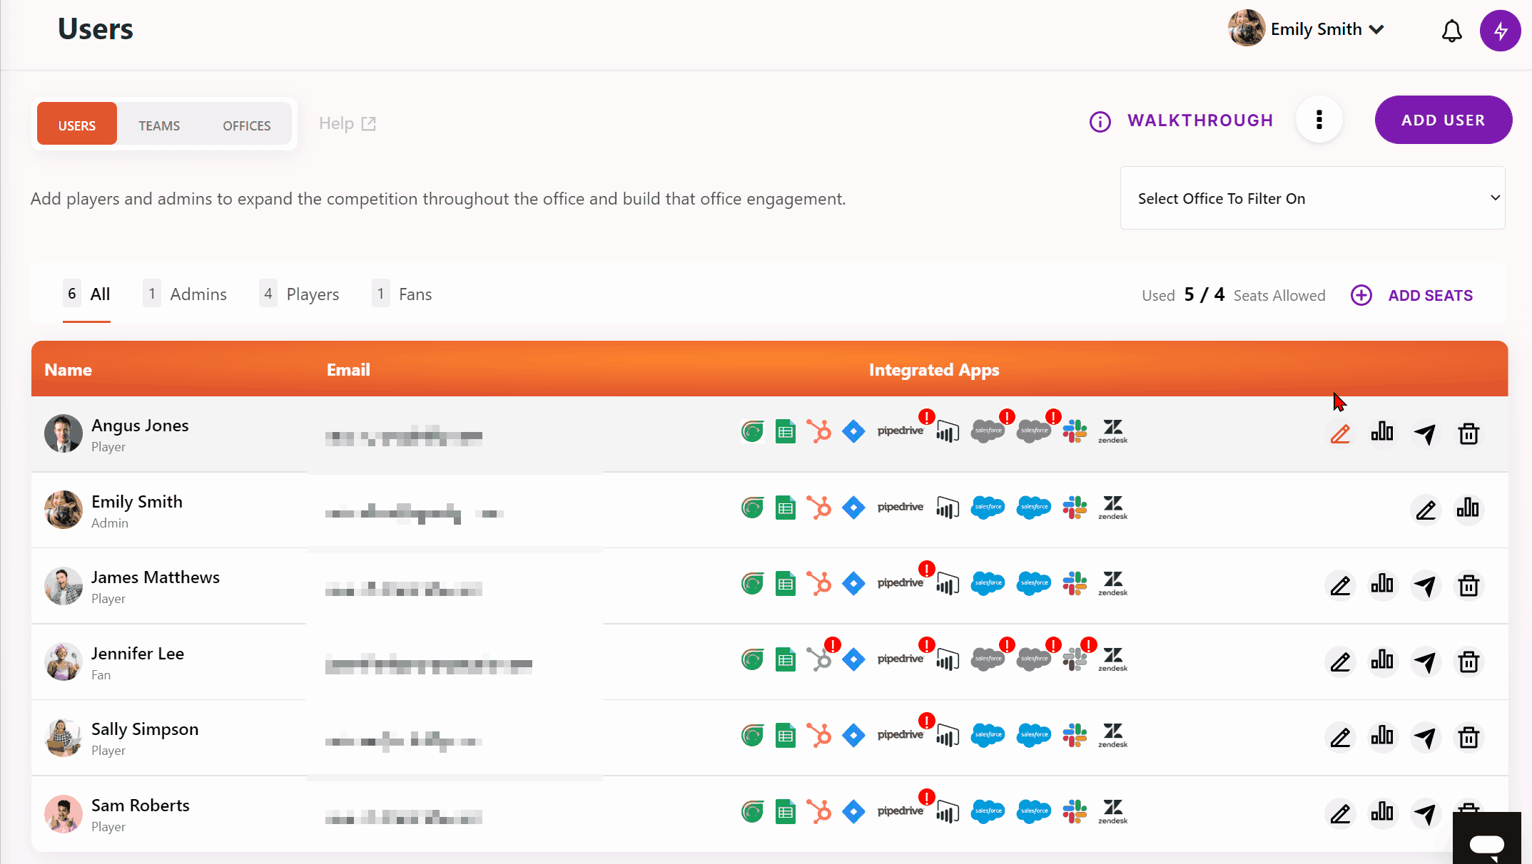Click the Slack icon in Angus Jones's row
This screenshot has height=864, width=1532.
pos(1074,431)
